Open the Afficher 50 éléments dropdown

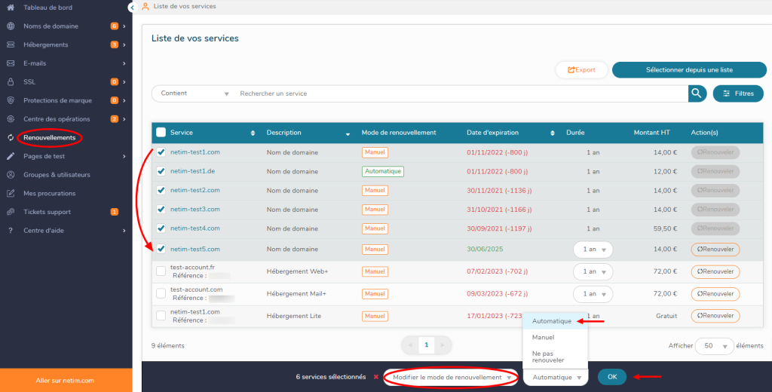[714, 346]
